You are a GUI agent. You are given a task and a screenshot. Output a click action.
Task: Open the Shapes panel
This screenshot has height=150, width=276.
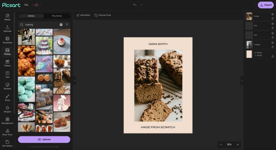pos(7,109)
